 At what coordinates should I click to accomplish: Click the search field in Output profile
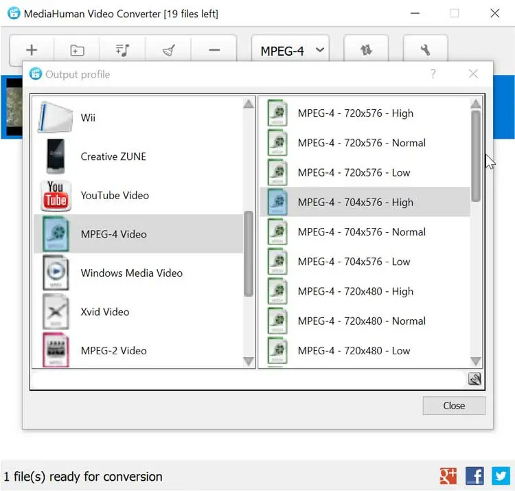click(x=249, y=379)
